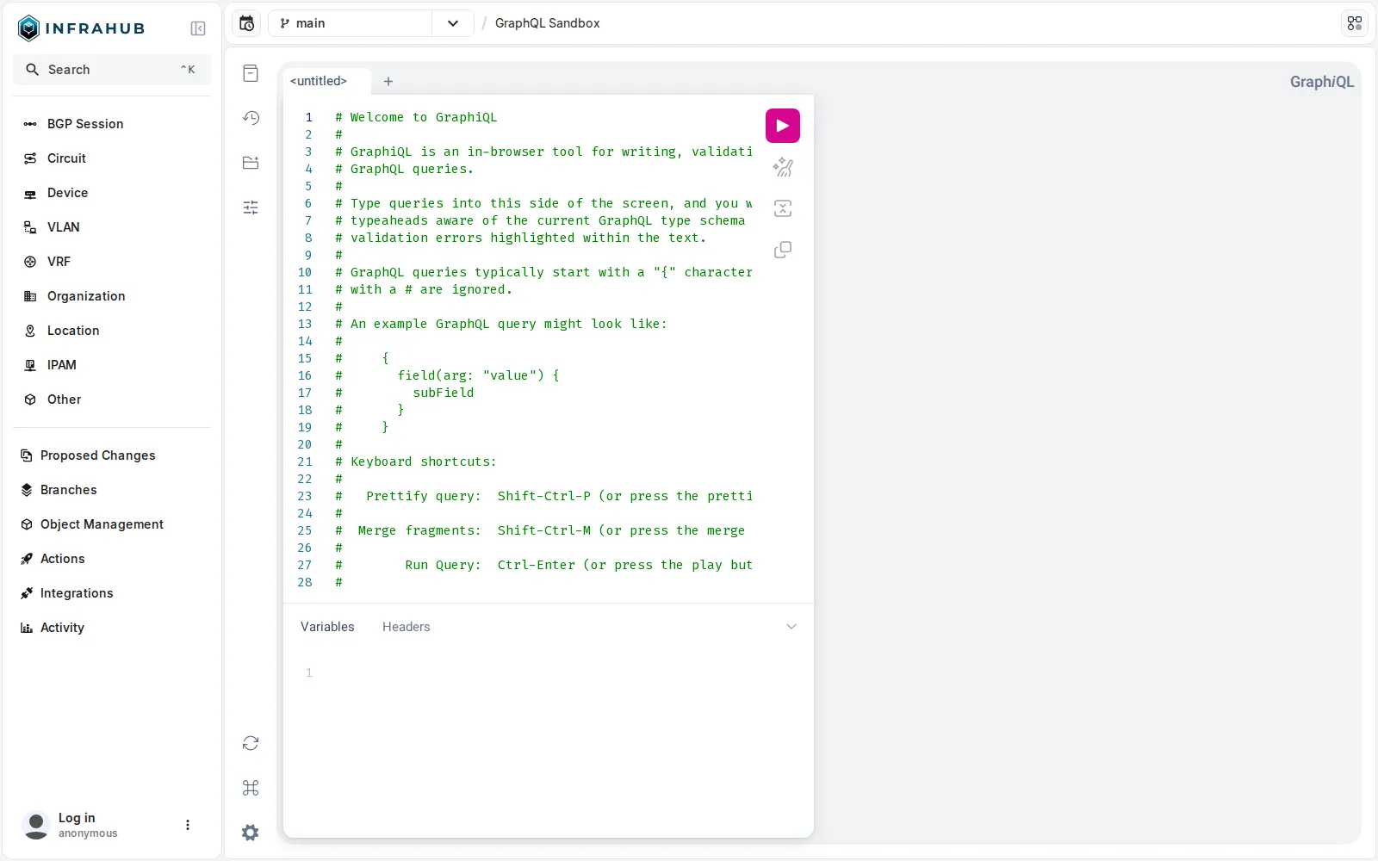Image resolution: width=1378 pixels, height=861 pixels.
Task: Run the query with the play button
Action: click(x=782, y=126)
